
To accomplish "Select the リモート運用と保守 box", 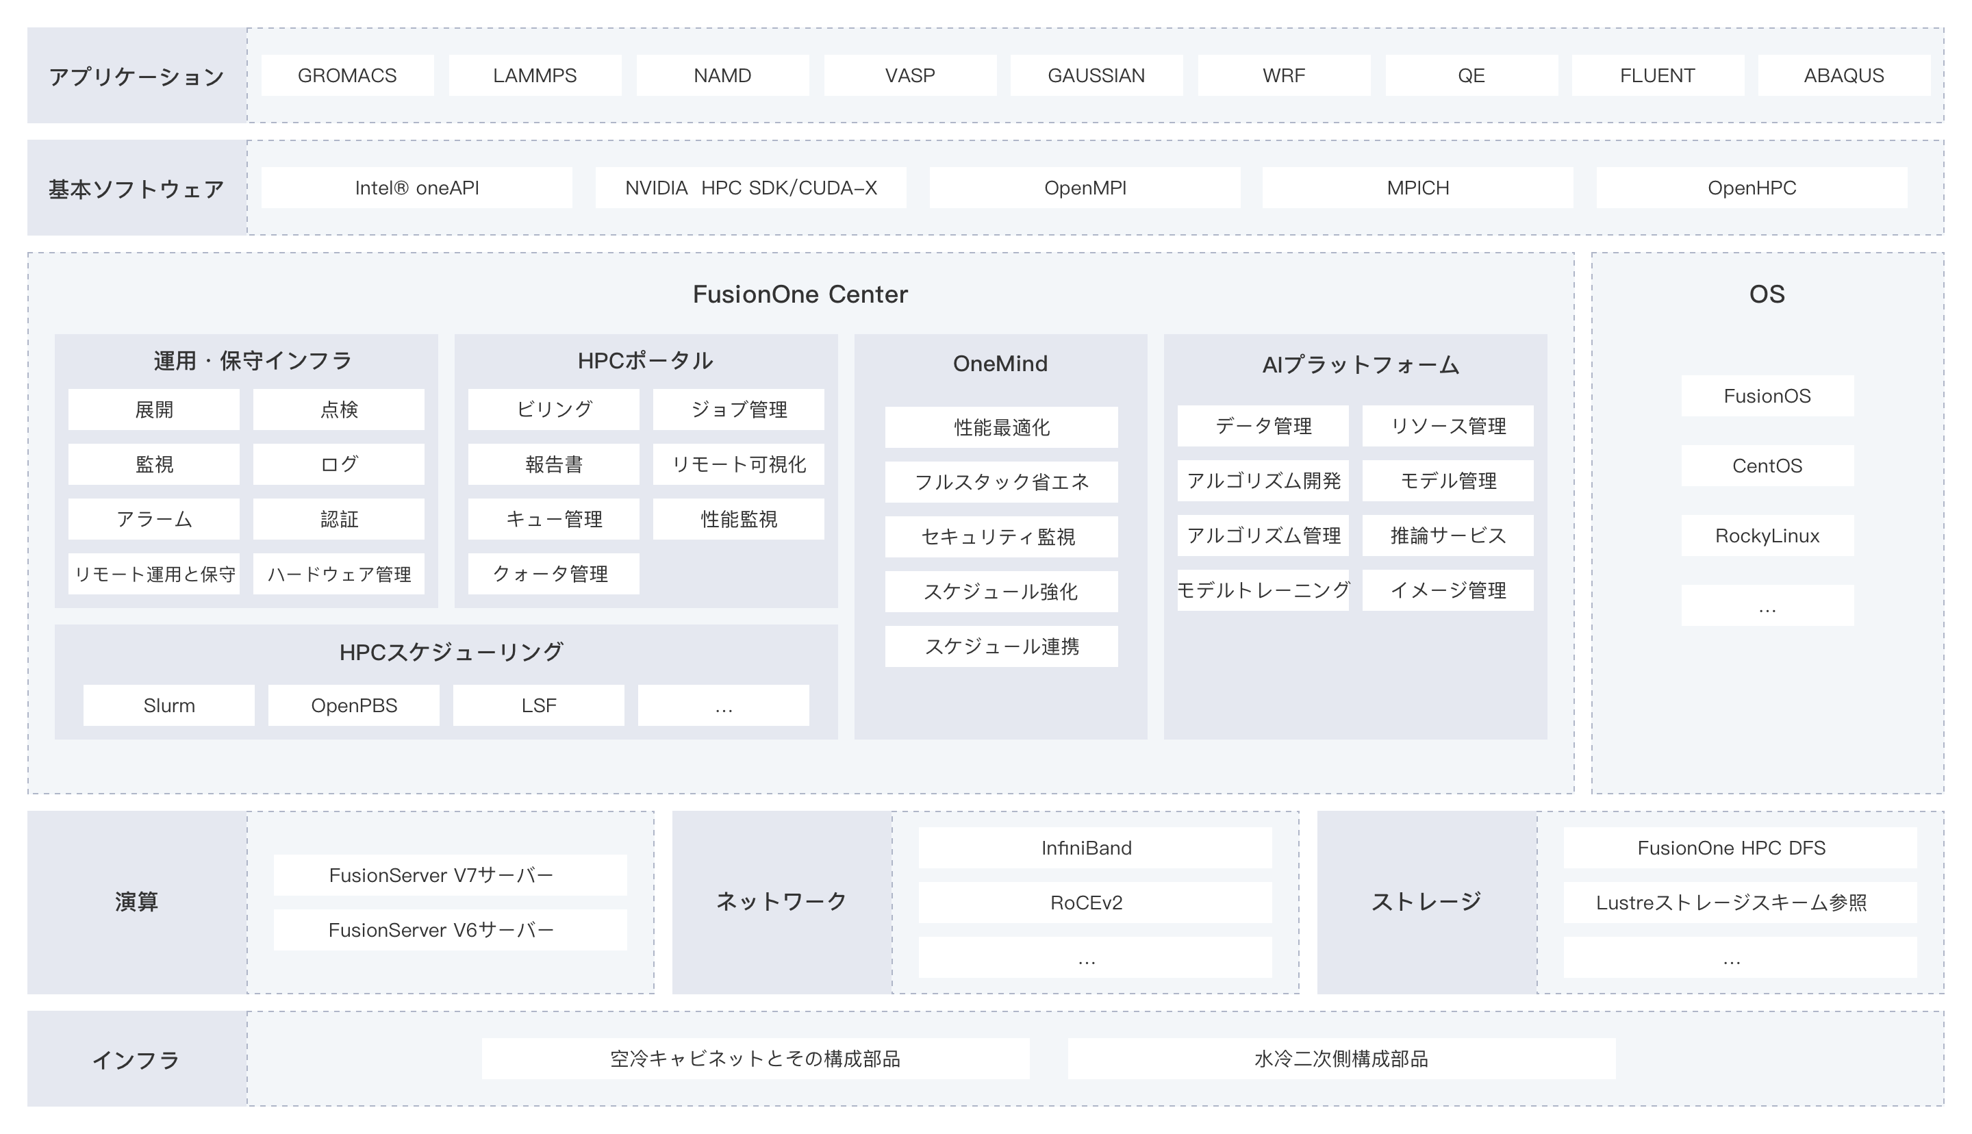I will pyautogui.click(x=154, y=574).
